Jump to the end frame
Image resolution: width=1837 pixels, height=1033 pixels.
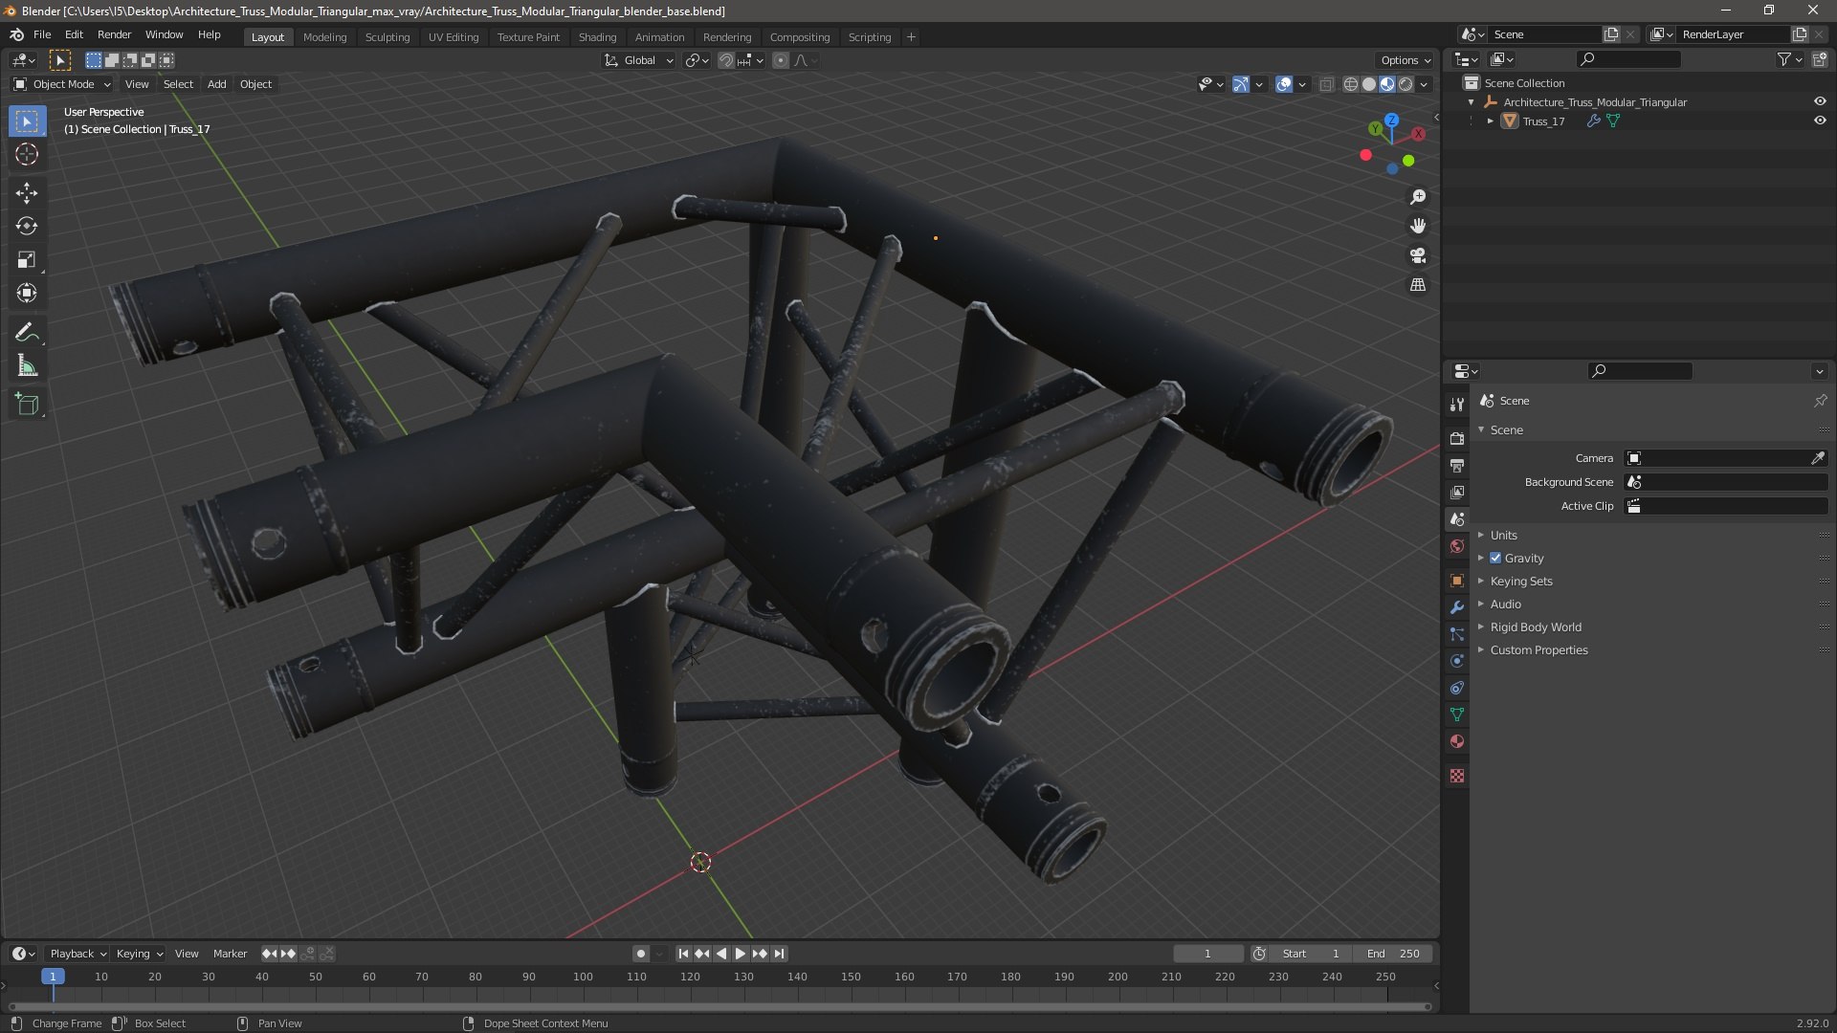coord(780,954)
